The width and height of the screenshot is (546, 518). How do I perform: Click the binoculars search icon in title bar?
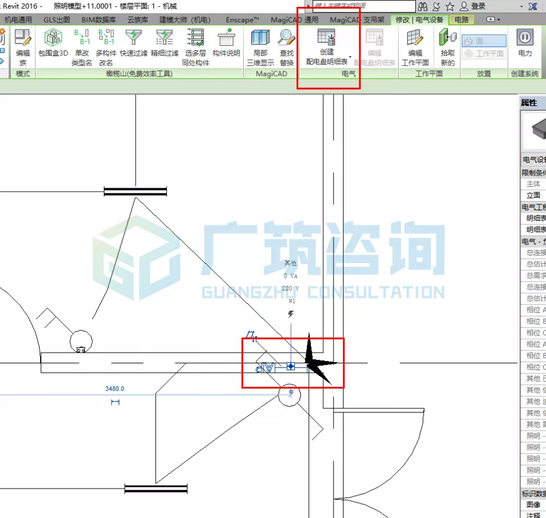tap(423, 6)
